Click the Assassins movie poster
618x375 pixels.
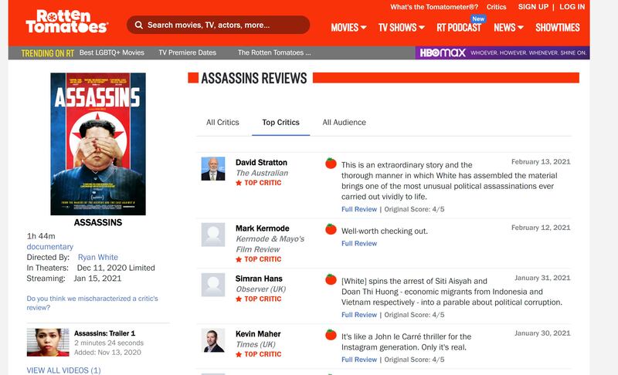[x=98, y=144]
